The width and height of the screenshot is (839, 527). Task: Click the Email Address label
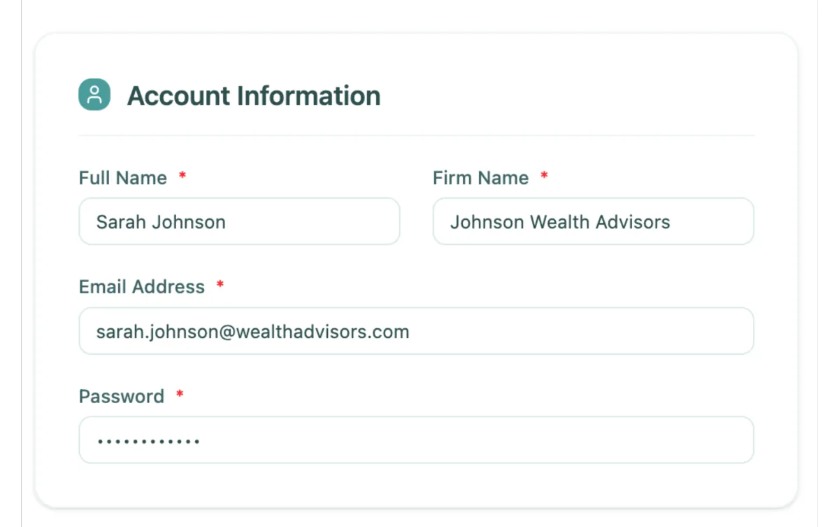click(x=142, y=287)
